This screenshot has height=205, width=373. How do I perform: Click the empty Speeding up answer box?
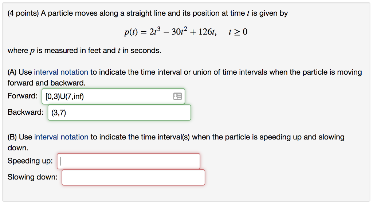(129, 161)
